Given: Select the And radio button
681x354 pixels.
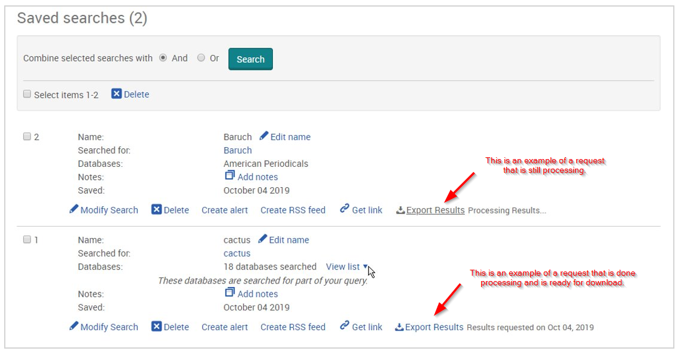Looking at the screenshot, I should click(x=163, y=57).
